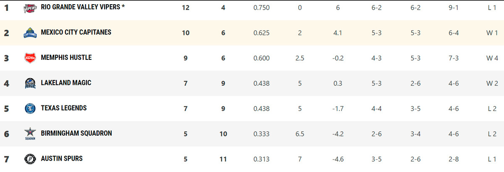Click the Texas Legends logo
The height and width of the screenshot is (172, 504).
pos(30,108)
